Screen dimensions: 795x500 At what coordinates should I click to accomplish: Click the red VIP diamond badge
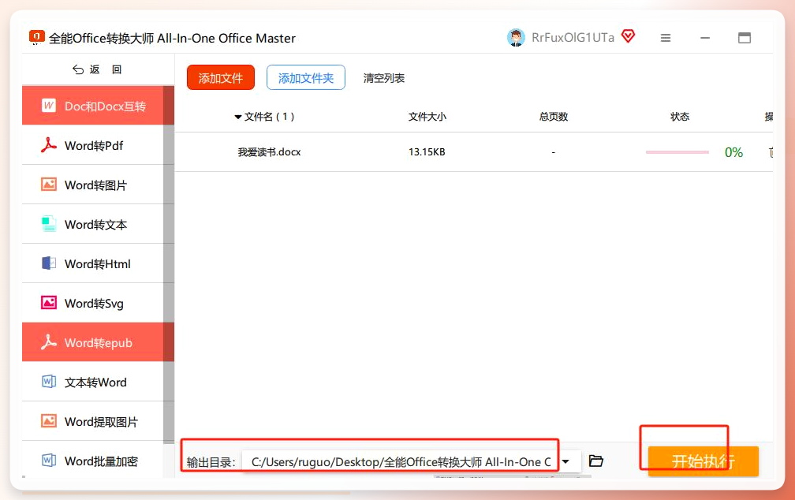[x=628, y=36]
